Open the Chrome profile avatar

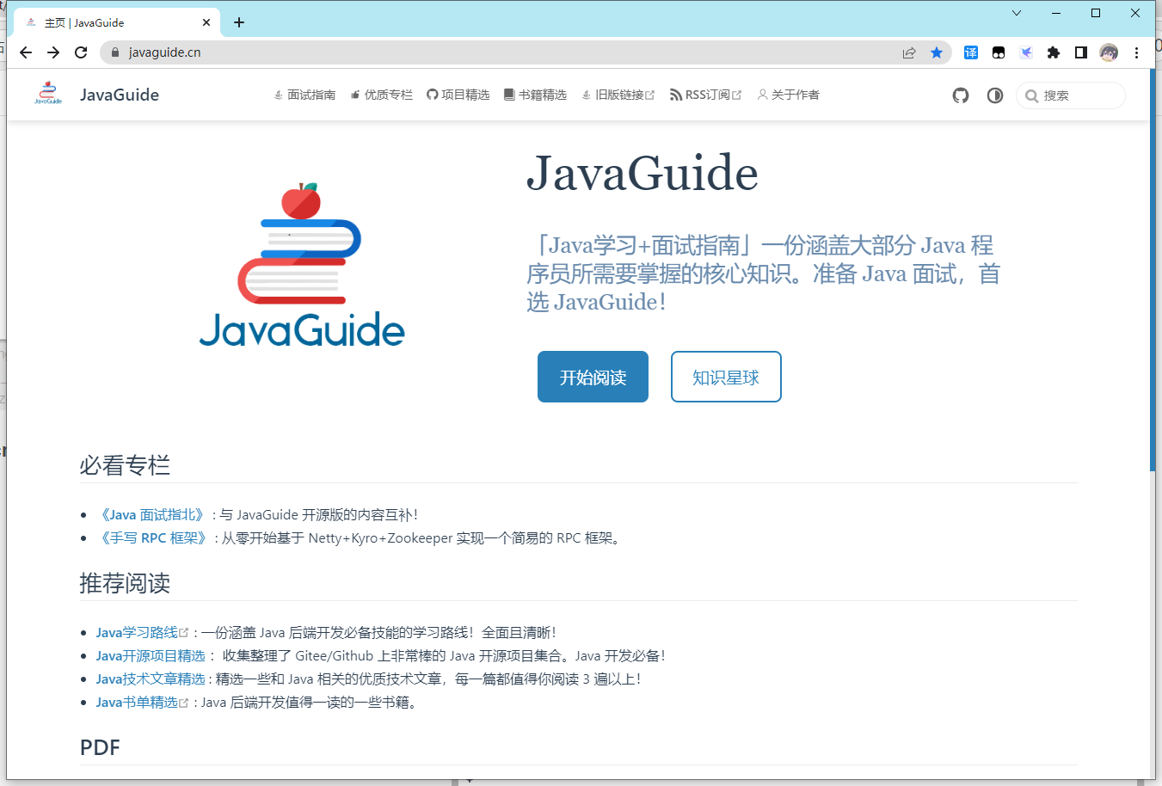tap(1109, 52)
